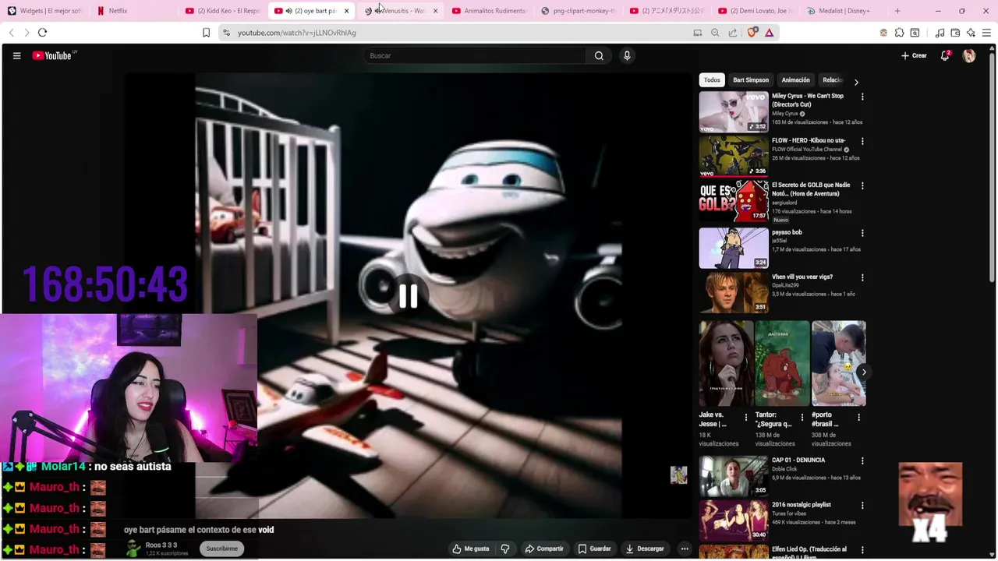Image resolution: width=998 pixels, height=561 pixels.
Task: Switch to Medalist Disney+ tab
Action: pyautogui.click(x=844, y=11)
